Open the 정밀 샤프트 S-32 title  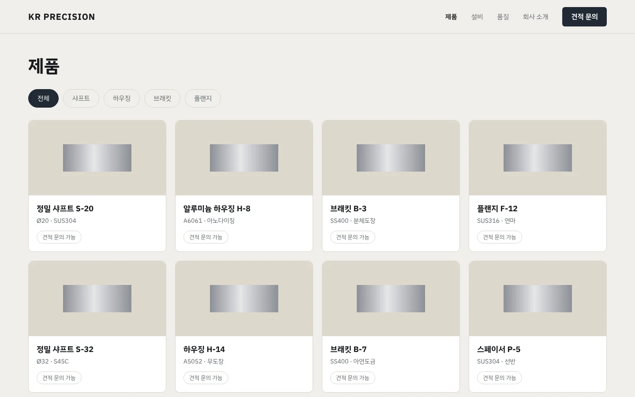tap(65, 349)
